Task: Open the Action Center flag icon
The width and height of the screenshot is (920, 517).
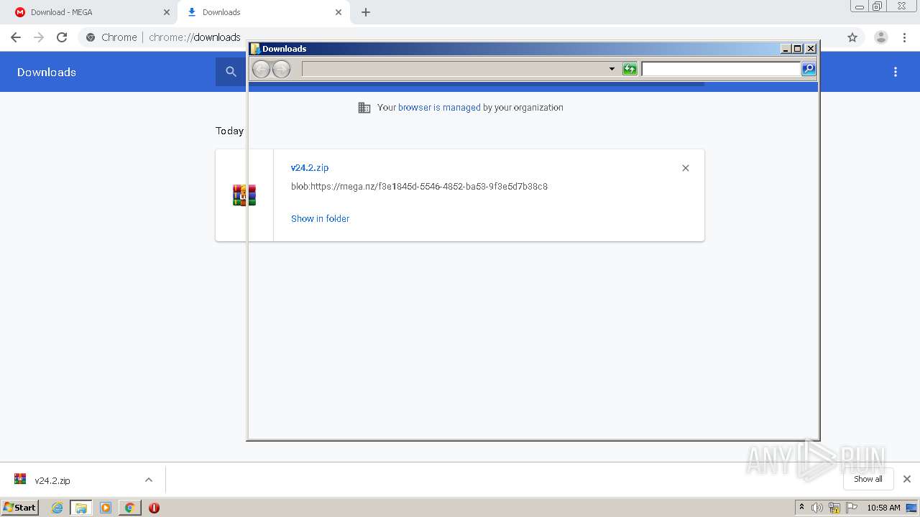Action: (x=852, y=508)
